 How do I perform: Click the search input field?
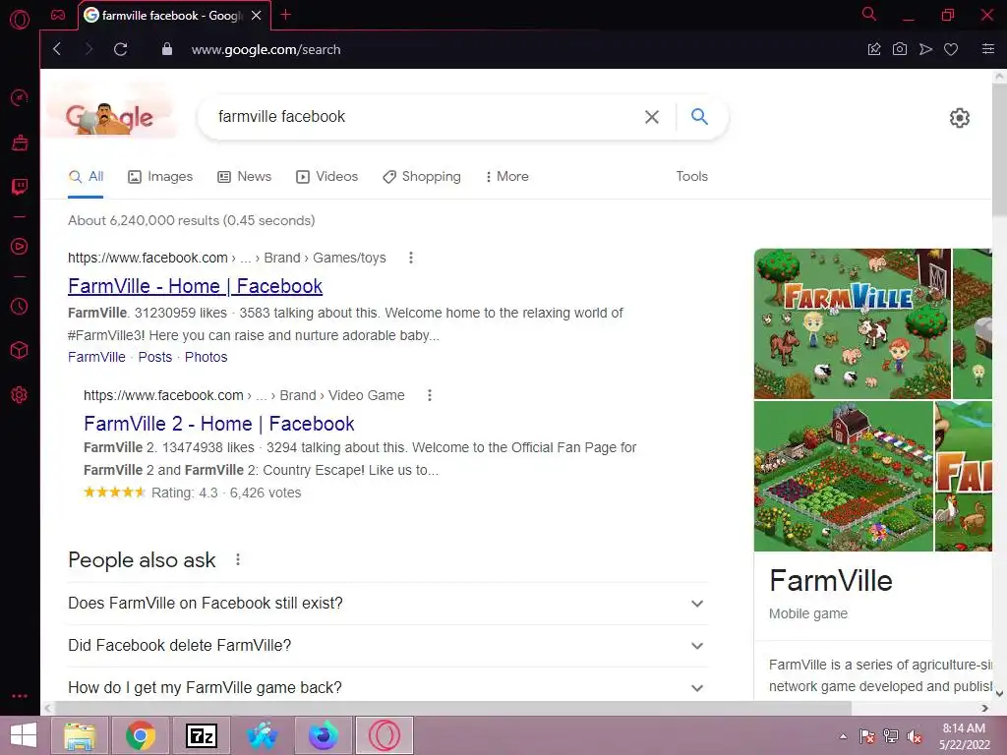424,117
